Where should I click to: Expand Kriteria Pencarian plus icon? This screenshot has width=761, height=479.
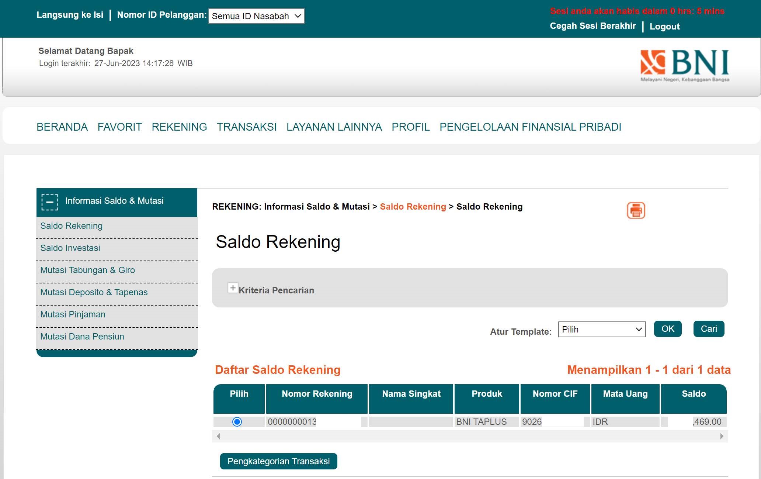232,288
